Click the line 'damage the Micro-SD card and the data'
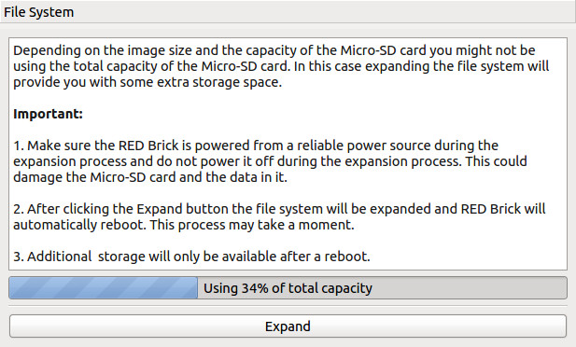576x347 pixels. point(150,177)
